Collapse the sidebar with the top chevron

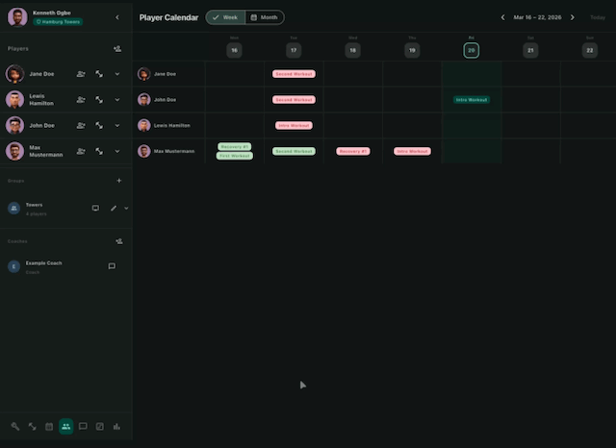click(117, 17)
